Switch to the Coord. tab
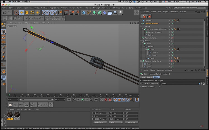The height and width of the screenshot is (130, 209). (x=150, y=77)
